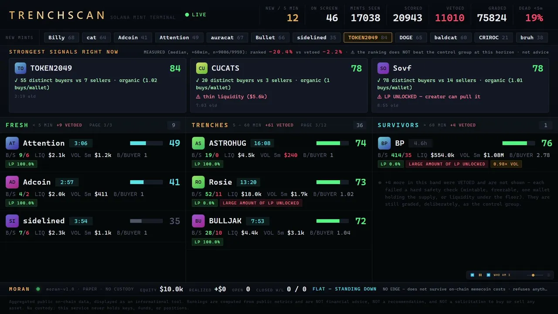Skip to next track in mini player
The height and width of the screenshot is (314, 558).
[x=488, y=275]
